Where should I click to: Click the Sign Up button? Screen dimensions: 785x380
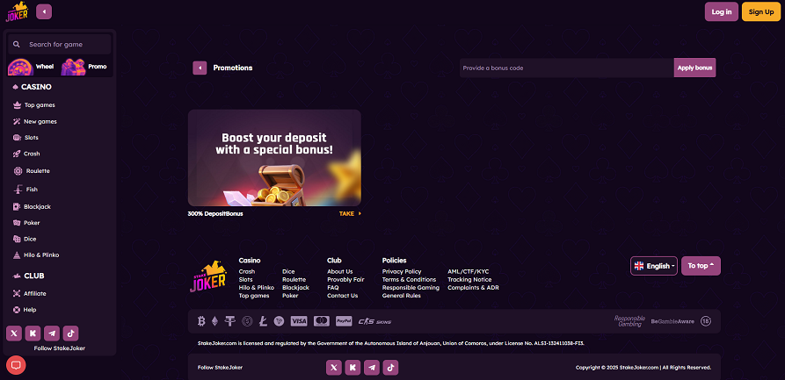tap(761, 11)
